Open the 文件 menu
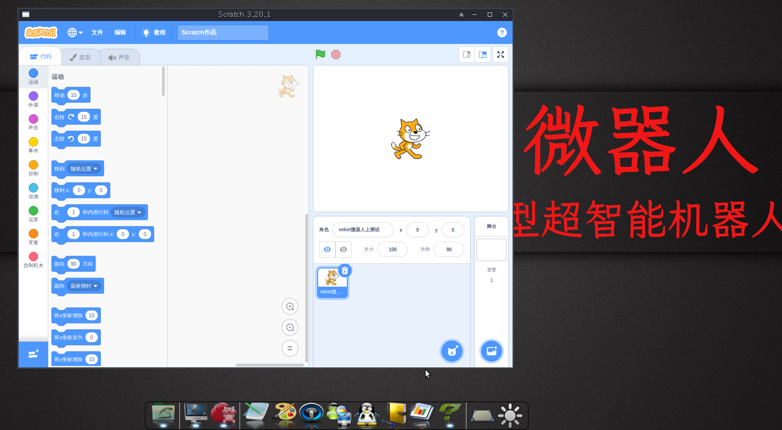 (x=97, y=32)
